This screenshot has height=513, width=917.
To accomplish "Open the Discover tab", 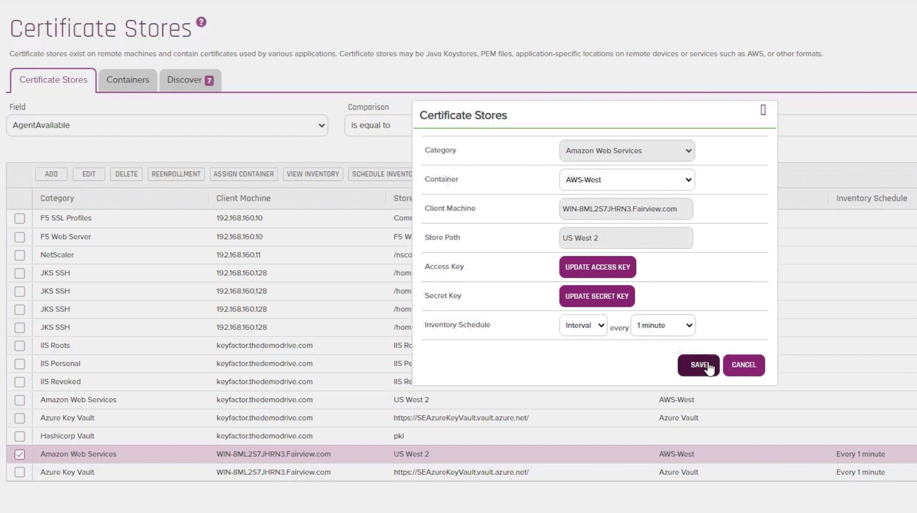I will point(190,80).
